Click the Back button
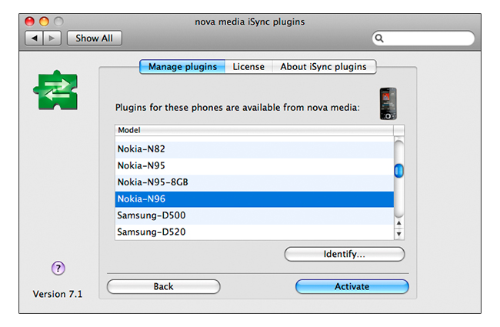The image size is (500, 327). pos(164,286)
